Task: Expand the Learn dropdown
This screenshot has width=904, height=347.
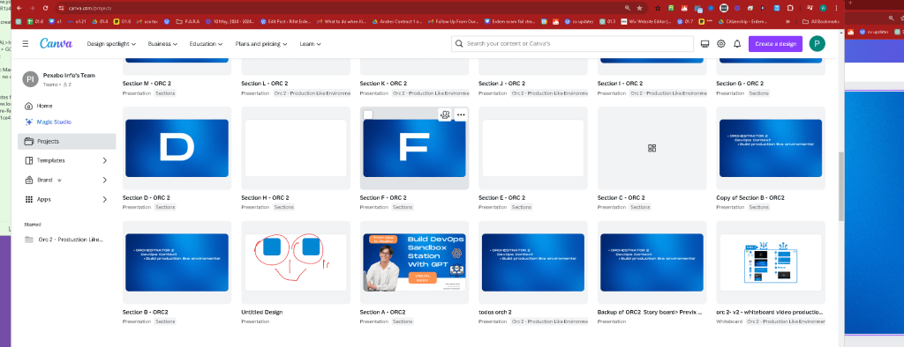Action: 310,44
